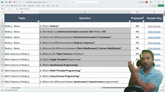Select row 10 header
165x92 pixels.
point(2,70)
